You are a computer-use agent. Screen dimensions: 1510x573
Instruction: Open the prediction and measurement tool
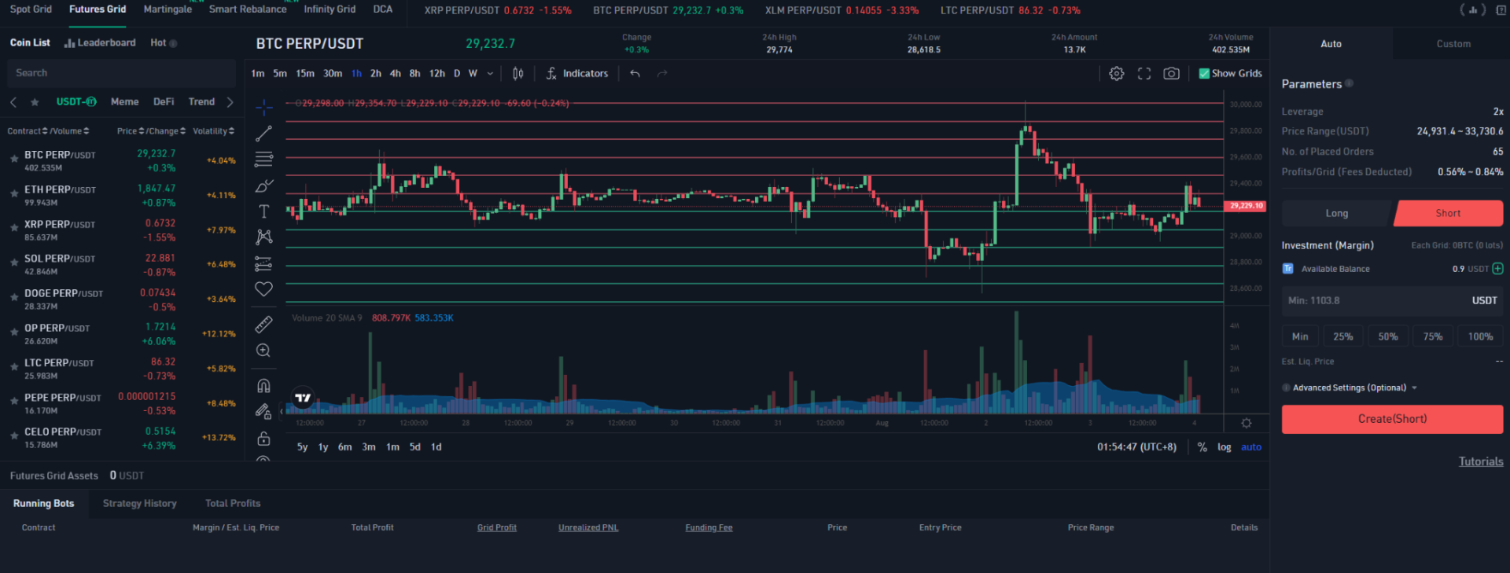(x=263, y=263)
